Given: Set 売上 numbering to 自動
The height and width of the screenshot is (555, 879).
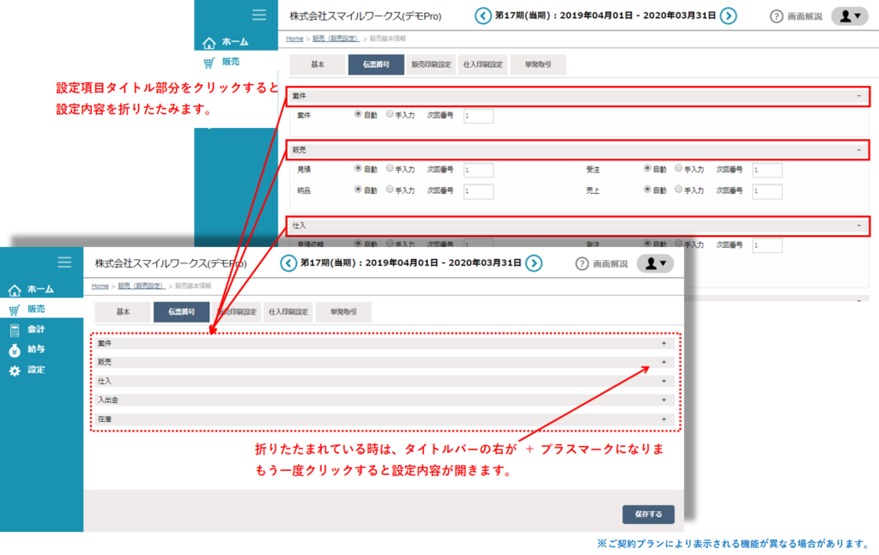Looking at the screenshot, I should click(647, 190).
